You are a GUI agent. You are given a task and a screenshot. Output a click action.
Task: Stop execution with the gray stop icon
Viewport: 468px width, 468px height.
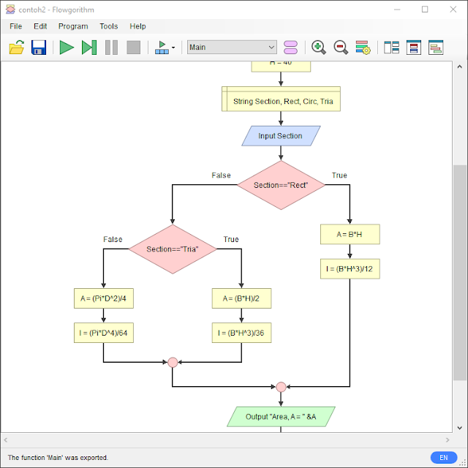(133, 47)
